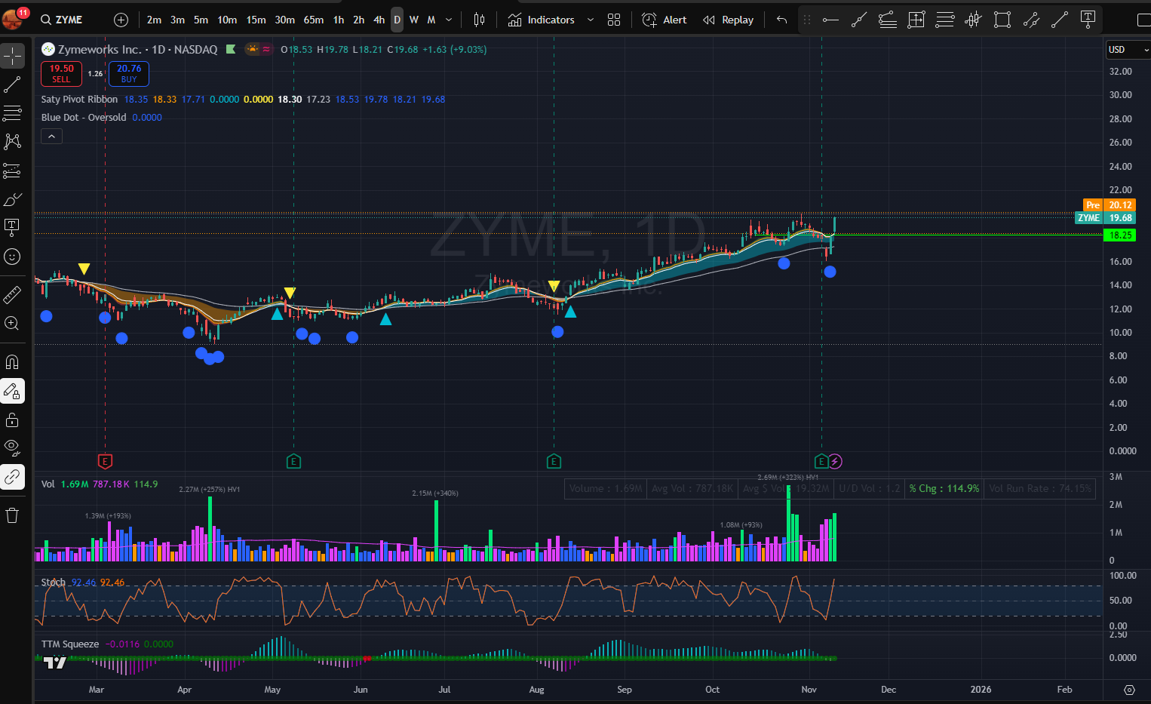Select the brush drawing tool
Screen dimensions: 1151x704
[13, 200]
